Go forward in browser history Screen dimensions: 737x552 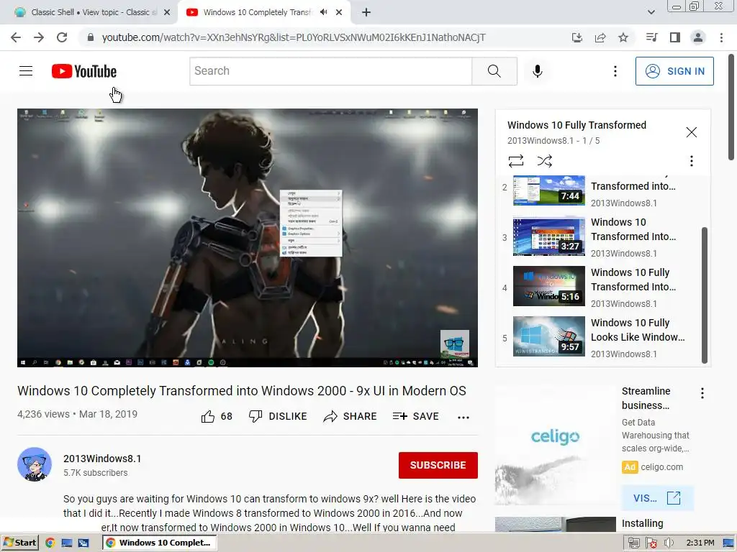pyautogui.click(x=39, y=37)
